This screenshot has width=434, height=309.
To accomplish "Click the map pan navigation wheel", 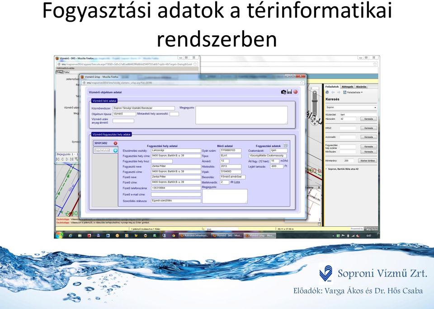I will 314,121.
